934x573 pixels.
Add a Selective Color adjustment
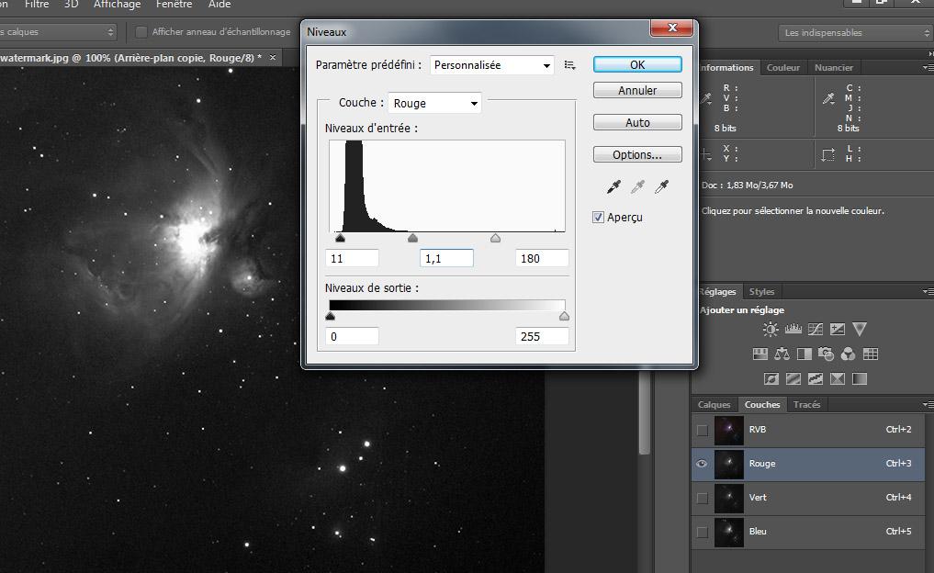click(838, 379)
